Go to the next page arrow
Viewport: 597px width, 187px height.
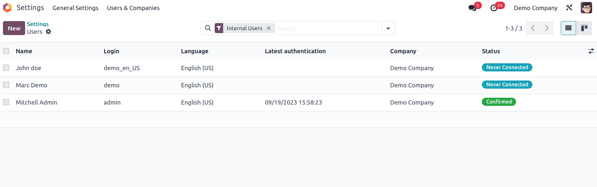coord(547,28)
